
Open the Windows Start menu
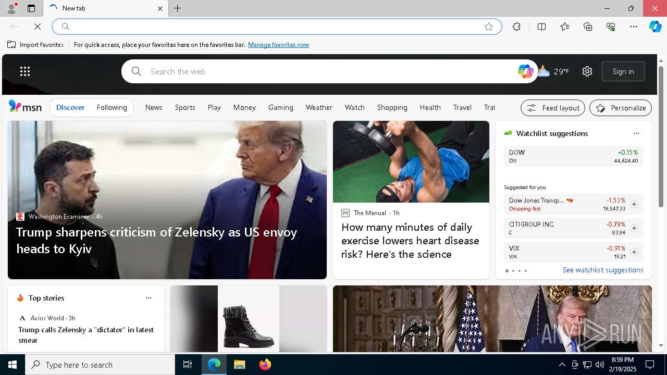[x=13, y=365]
